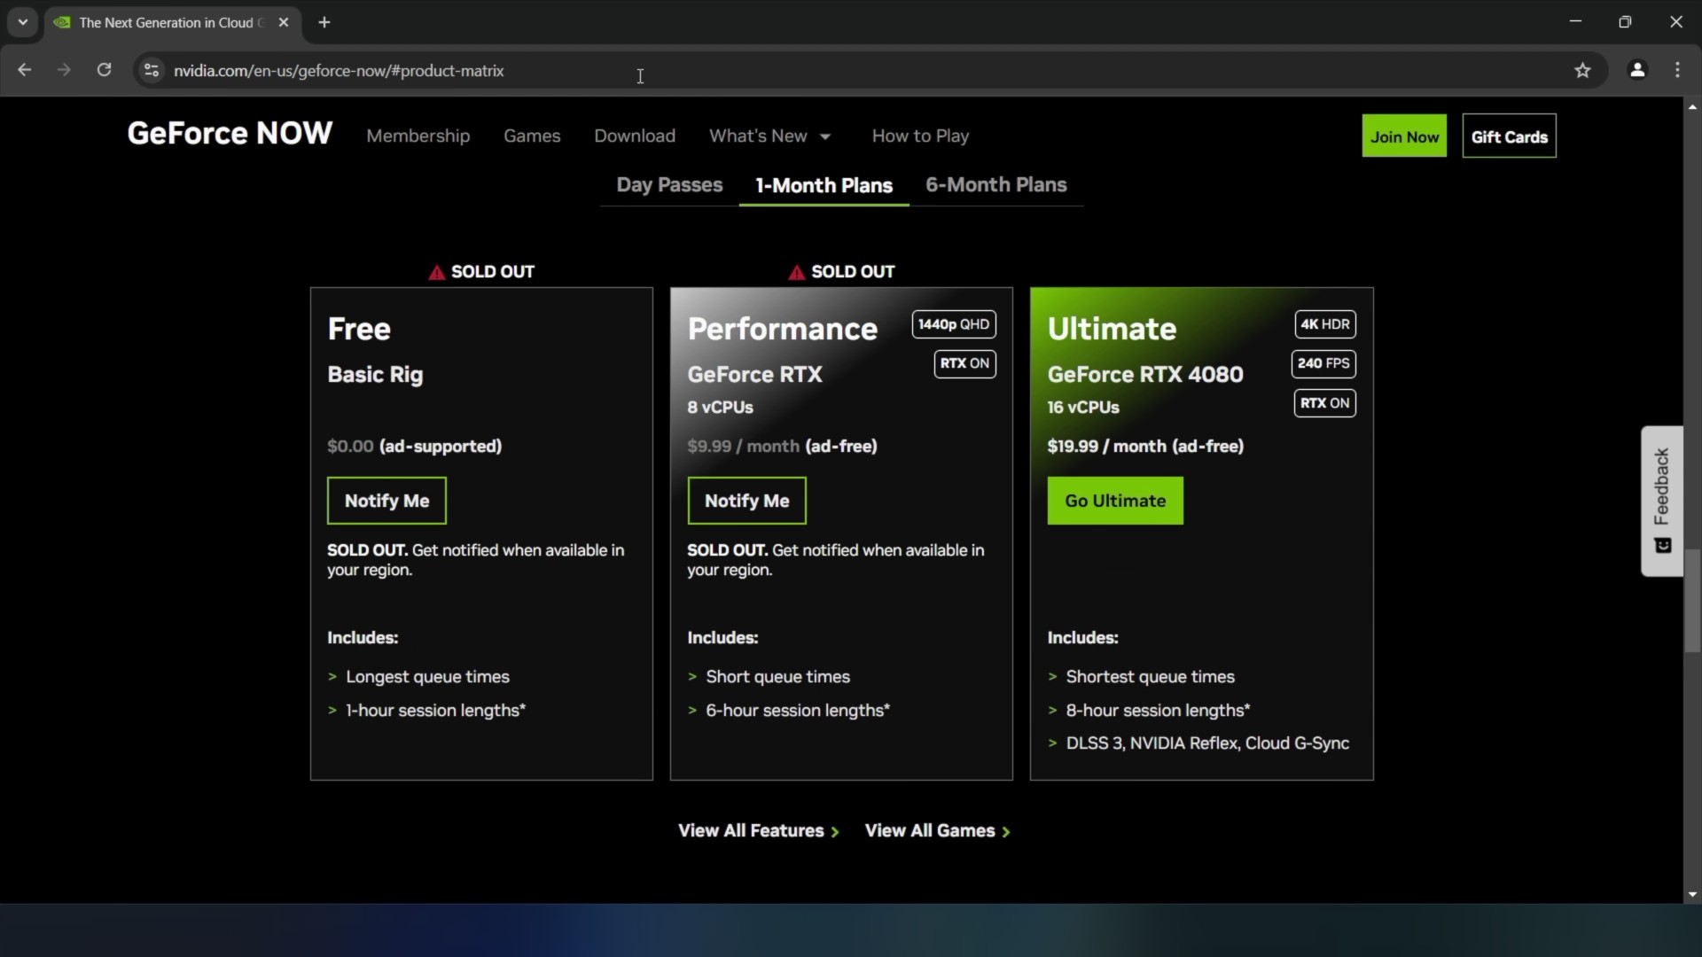Open View All Features chevron link
The width and height of the screenshot is (1702, 957).
(758, 830)
